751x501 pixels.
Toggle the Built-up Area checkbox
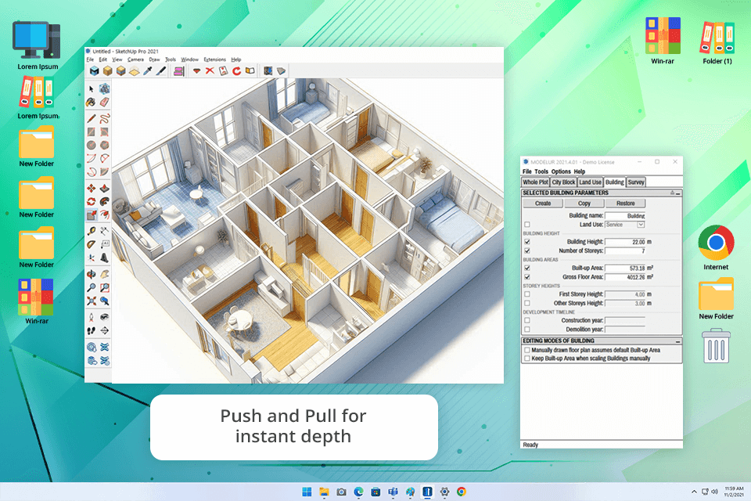click(527, 268)
